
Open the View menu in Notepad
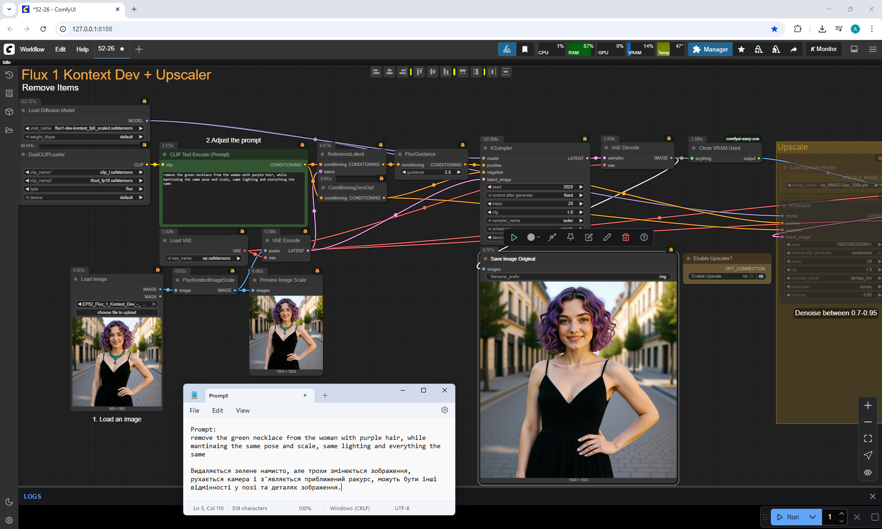pyautogui.click(x=243, y=410)
